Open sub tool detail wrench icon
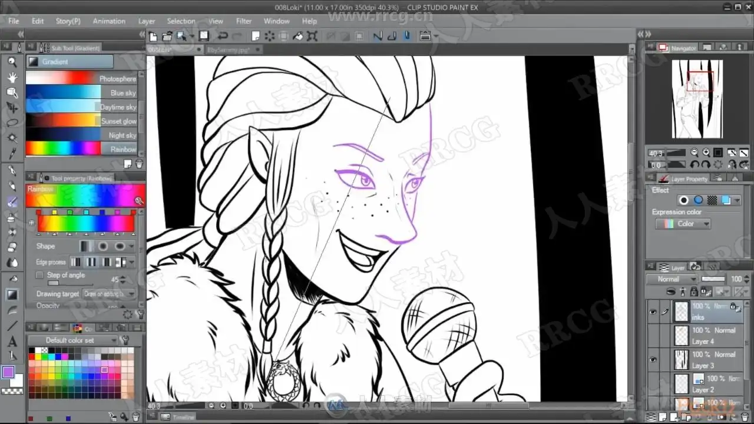The image size is (754, 424). [x=140, y=315]
